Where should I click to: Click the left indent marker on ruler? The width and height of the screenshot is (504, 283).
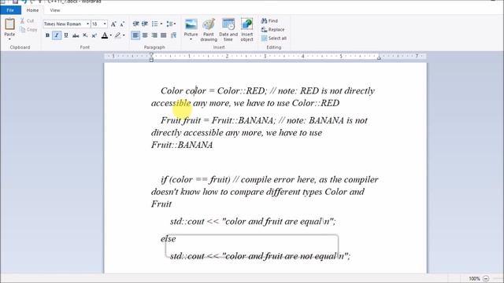(151, 57)
